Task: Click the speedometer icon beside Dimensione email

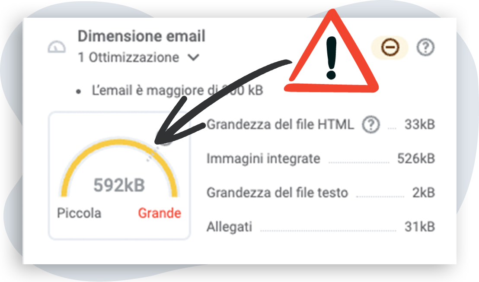Action: (x=57, y=48)
